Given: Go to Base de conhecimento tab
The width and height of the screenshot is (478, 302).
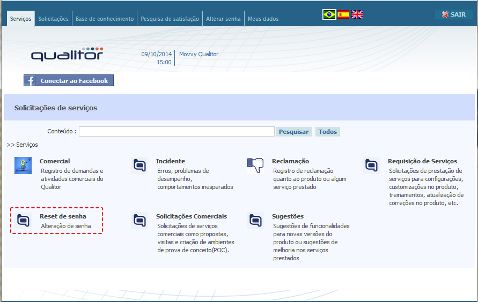Looking at the screenshot, I should point(105,19).
